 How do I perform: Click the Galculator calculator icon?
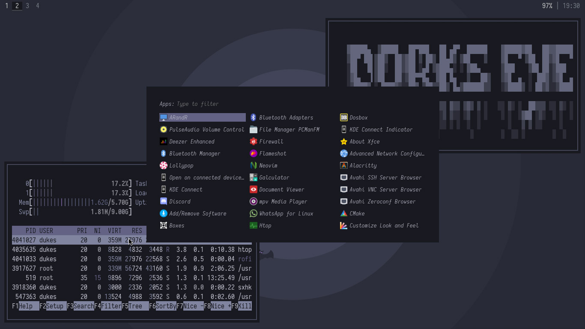click(253, 177)
